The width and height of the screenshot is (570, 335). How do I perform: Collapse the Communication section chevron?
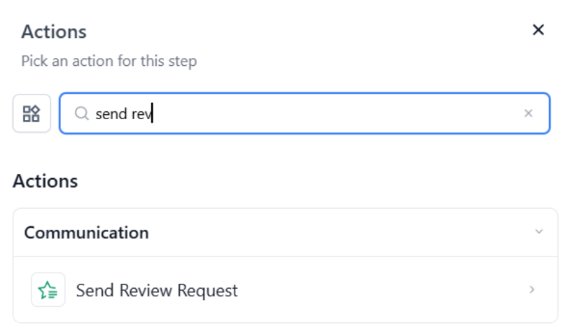(538, 232)
